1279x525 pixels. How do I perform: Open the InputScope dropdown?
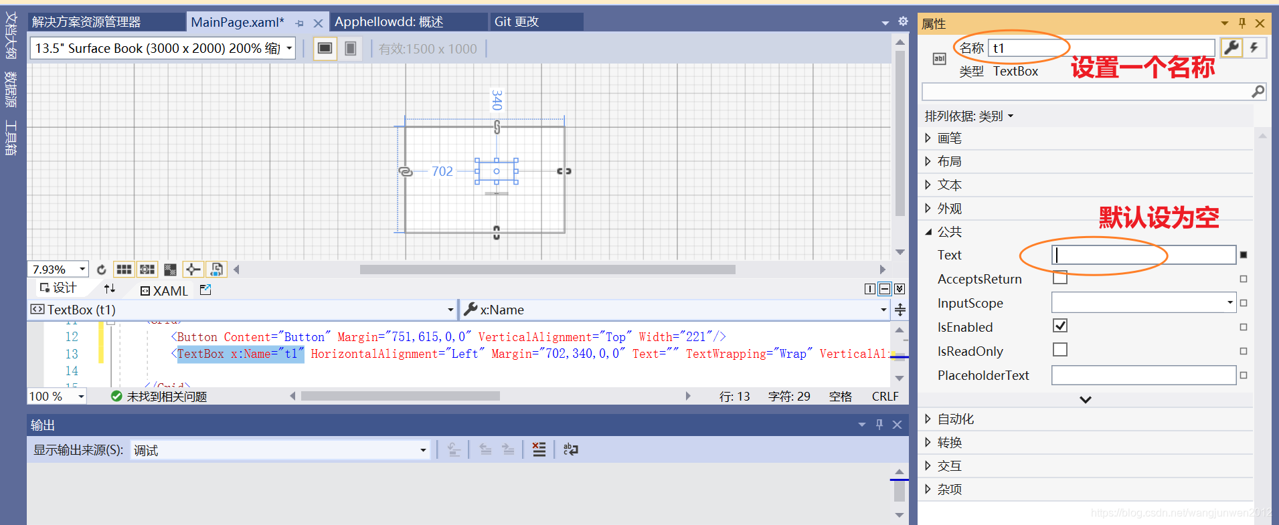(1229, 302)
